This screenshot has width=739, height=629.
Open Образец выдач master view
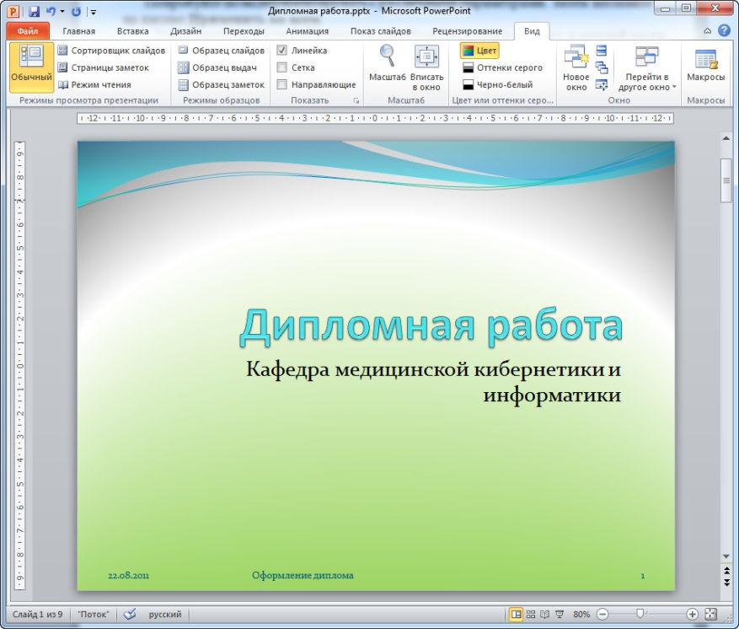pyautogui.click(x=217, y=67)
